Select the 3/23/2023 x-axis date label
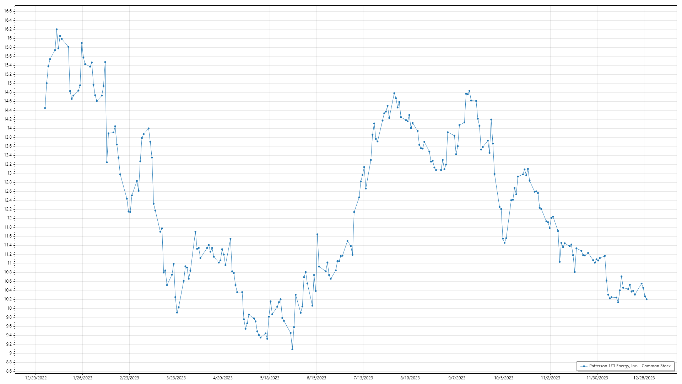682x384 pixels. pos(176,378)
